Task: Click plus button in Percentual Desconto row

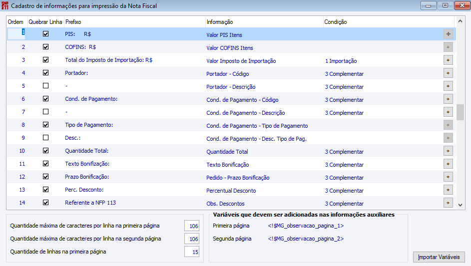Action: 448,190
